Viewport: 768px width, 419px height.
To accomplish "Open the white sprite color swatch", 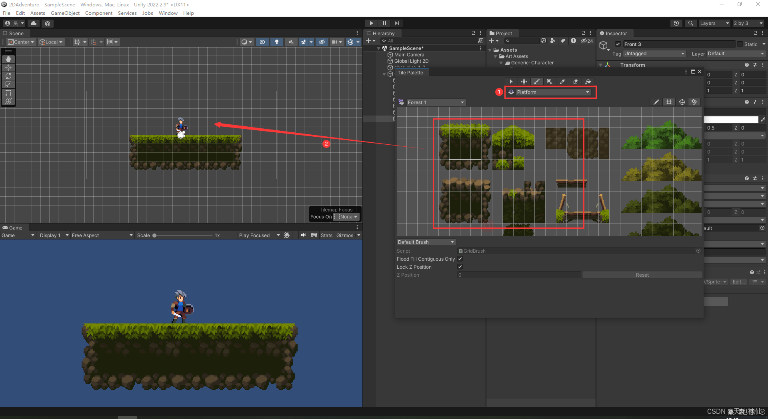I will coord(731,120).
